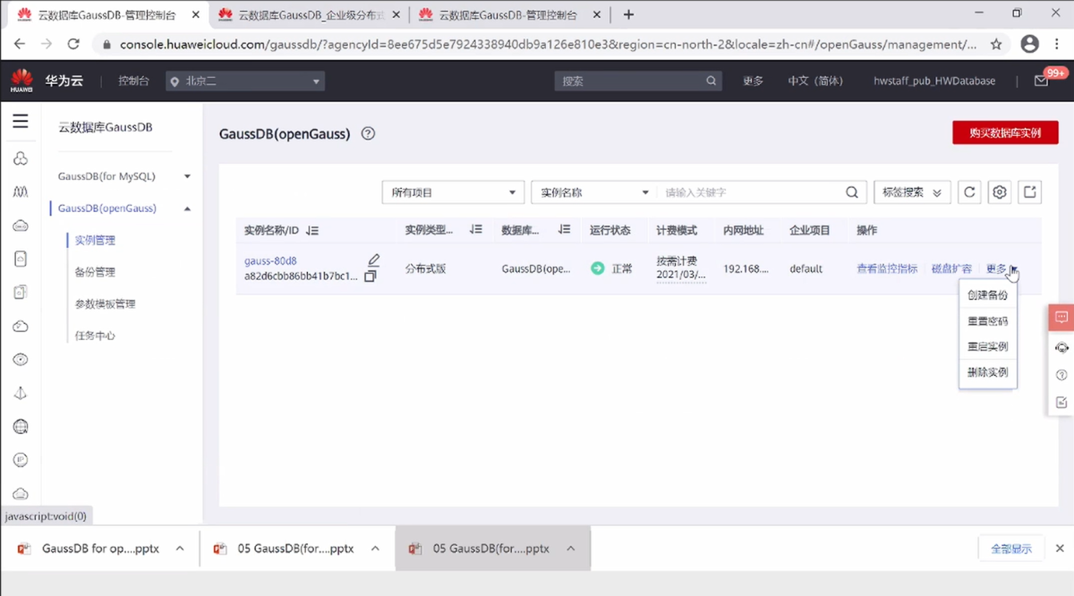Close the downloads bar
The image size is (1074, 596).
click(x=1060, y=549)
